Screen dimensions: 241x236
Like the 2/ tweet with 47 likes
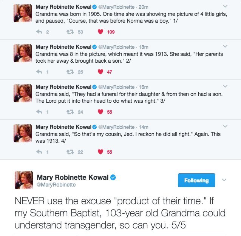[100, 72]
